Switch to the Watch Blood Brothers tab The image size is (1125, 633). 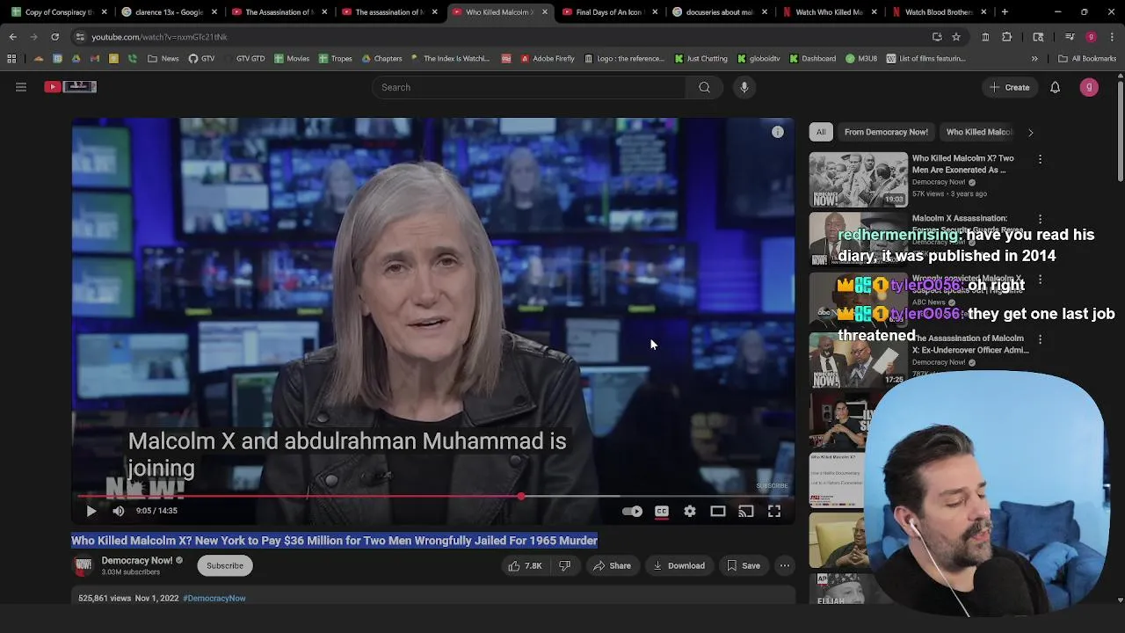pos(938,12)
